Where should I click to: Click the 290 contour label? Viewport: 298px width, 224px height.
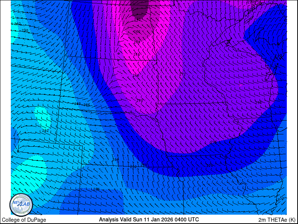point(25,31)
